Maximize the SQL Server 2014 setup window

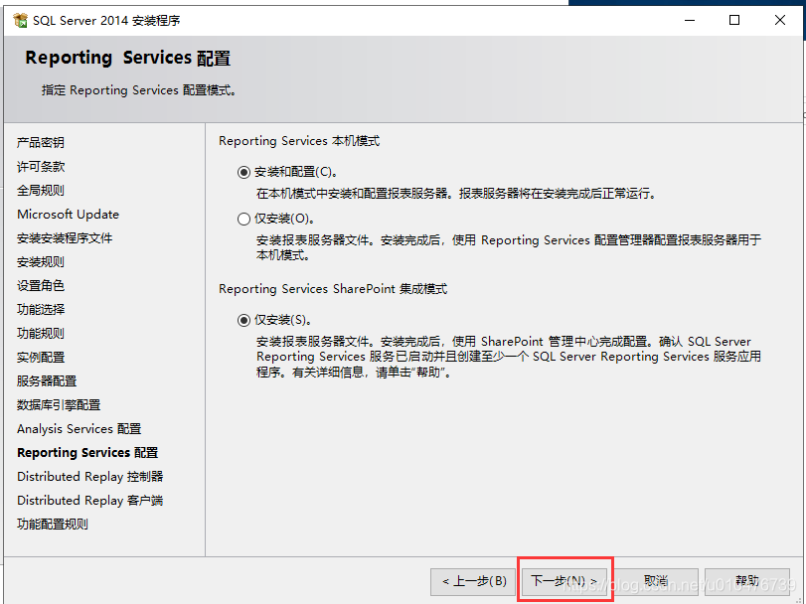pos(734,20)
